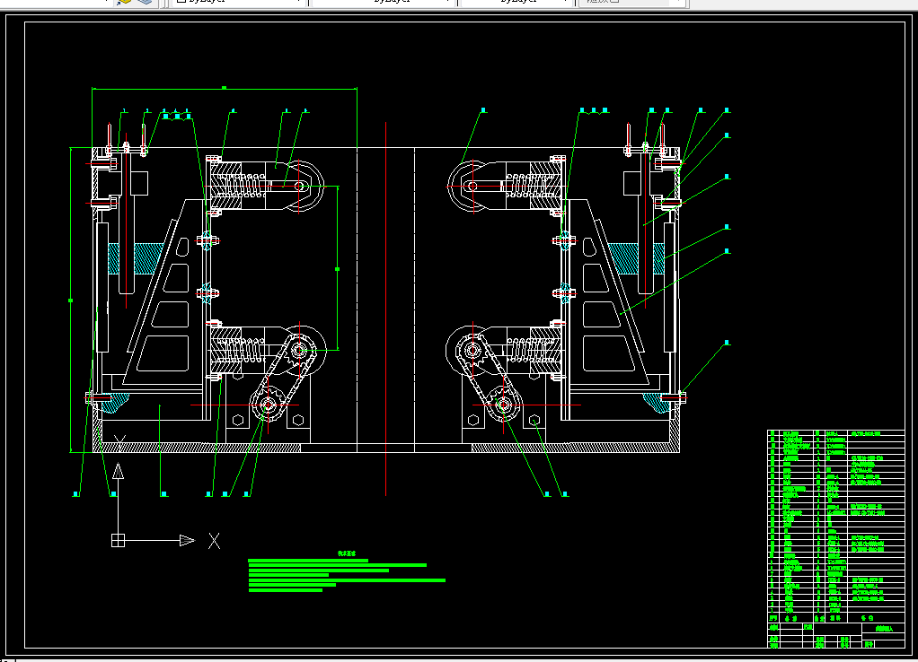Click the UCS X-axis arrowhead
Screen dimensions: 918x662
187,540
